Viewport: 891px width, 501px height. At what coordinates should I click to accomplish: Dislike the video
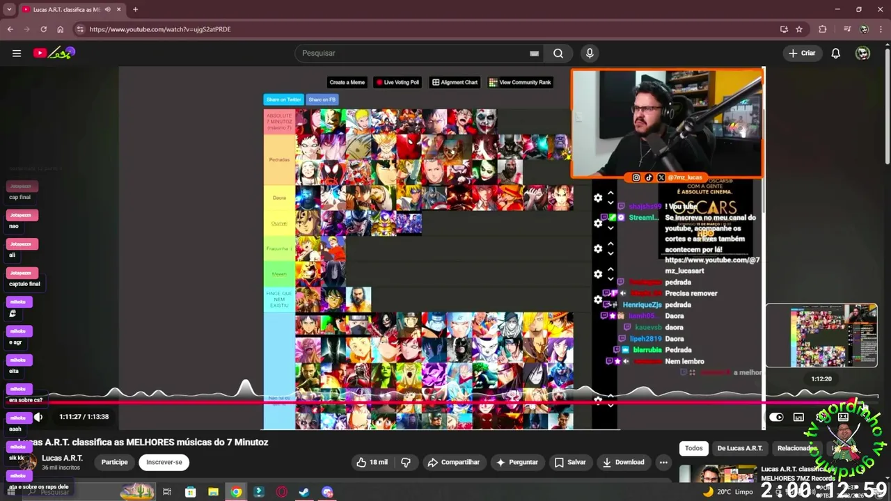[x=406, y=462]
